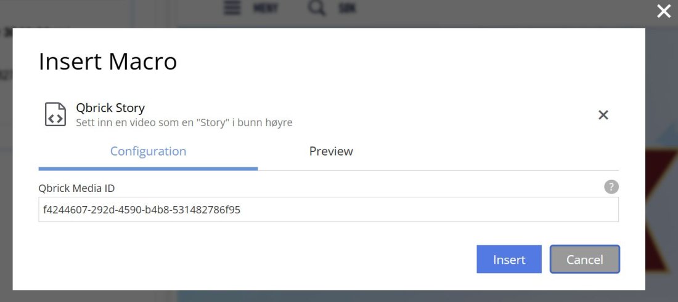Remove the Qbrick Story macro selection
678x302 pixels.
point(603,115)
